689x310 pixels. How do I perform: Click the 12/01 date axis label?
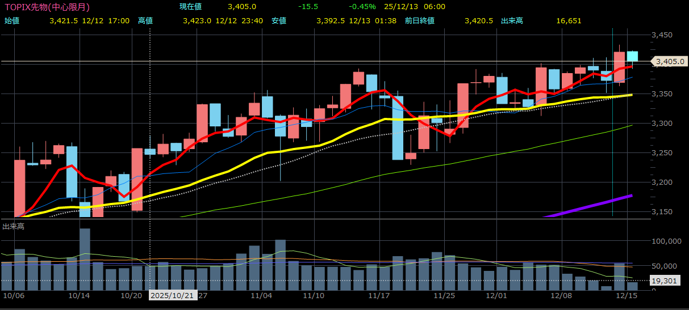496,296
